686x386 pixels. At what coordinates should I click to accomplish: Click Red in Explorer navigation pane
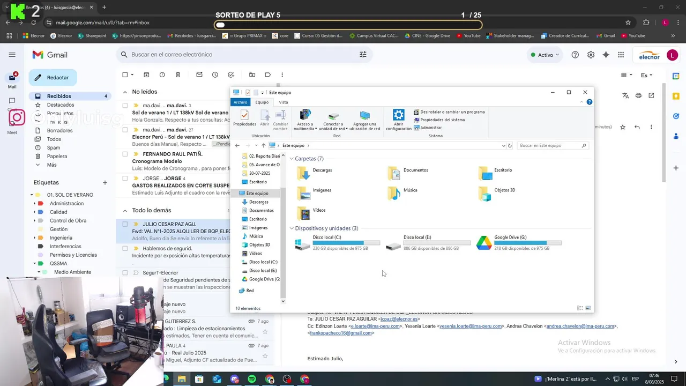(x=250, y=291)
